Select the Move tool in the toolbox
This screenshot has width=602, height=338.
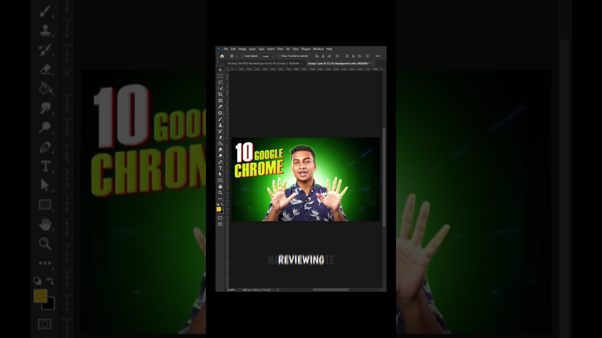(220, 70)
